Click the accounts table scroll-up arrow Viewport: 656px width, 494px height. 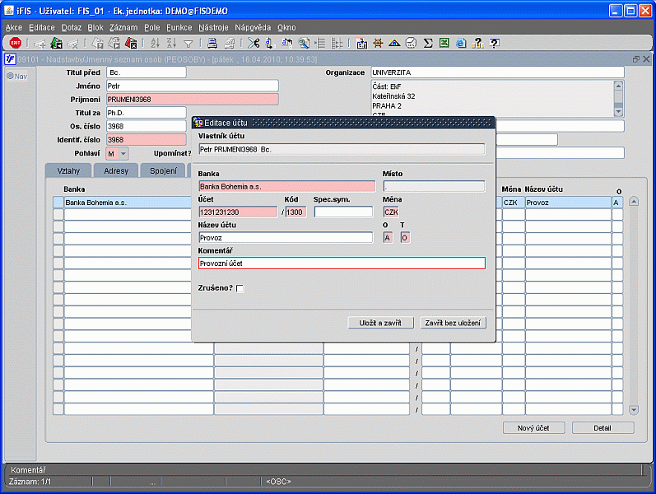click(x=634, y=202)
